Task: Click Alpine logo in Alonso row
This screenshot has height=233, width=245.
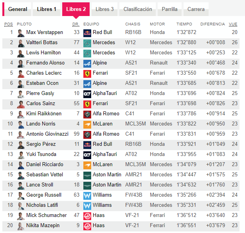Action: 87,63
